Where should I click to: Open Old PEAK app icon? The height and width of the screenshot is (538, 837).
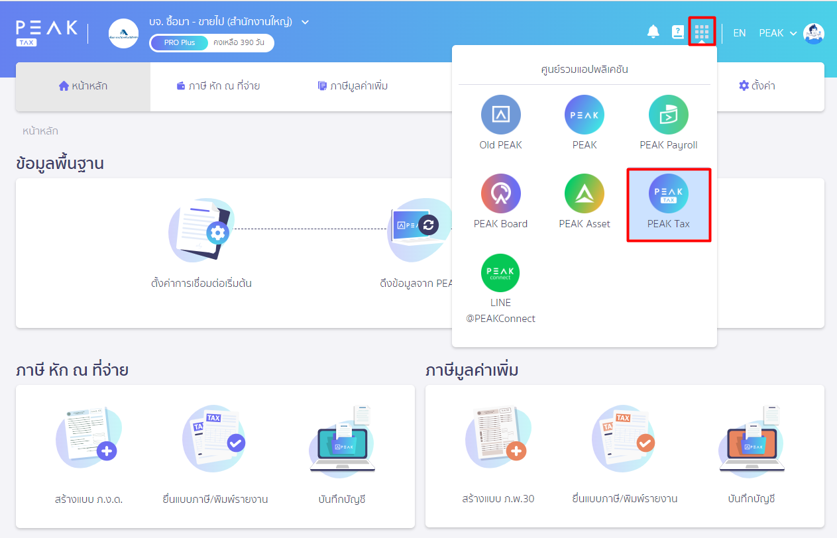pyautogui.click(x=500, y=115)
